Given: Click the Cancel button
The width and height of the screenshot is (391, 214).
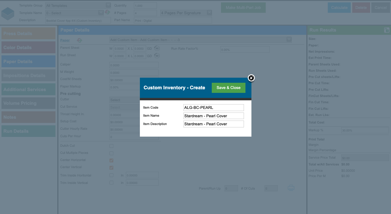Looking at the screenshot, I should [381, 8].
